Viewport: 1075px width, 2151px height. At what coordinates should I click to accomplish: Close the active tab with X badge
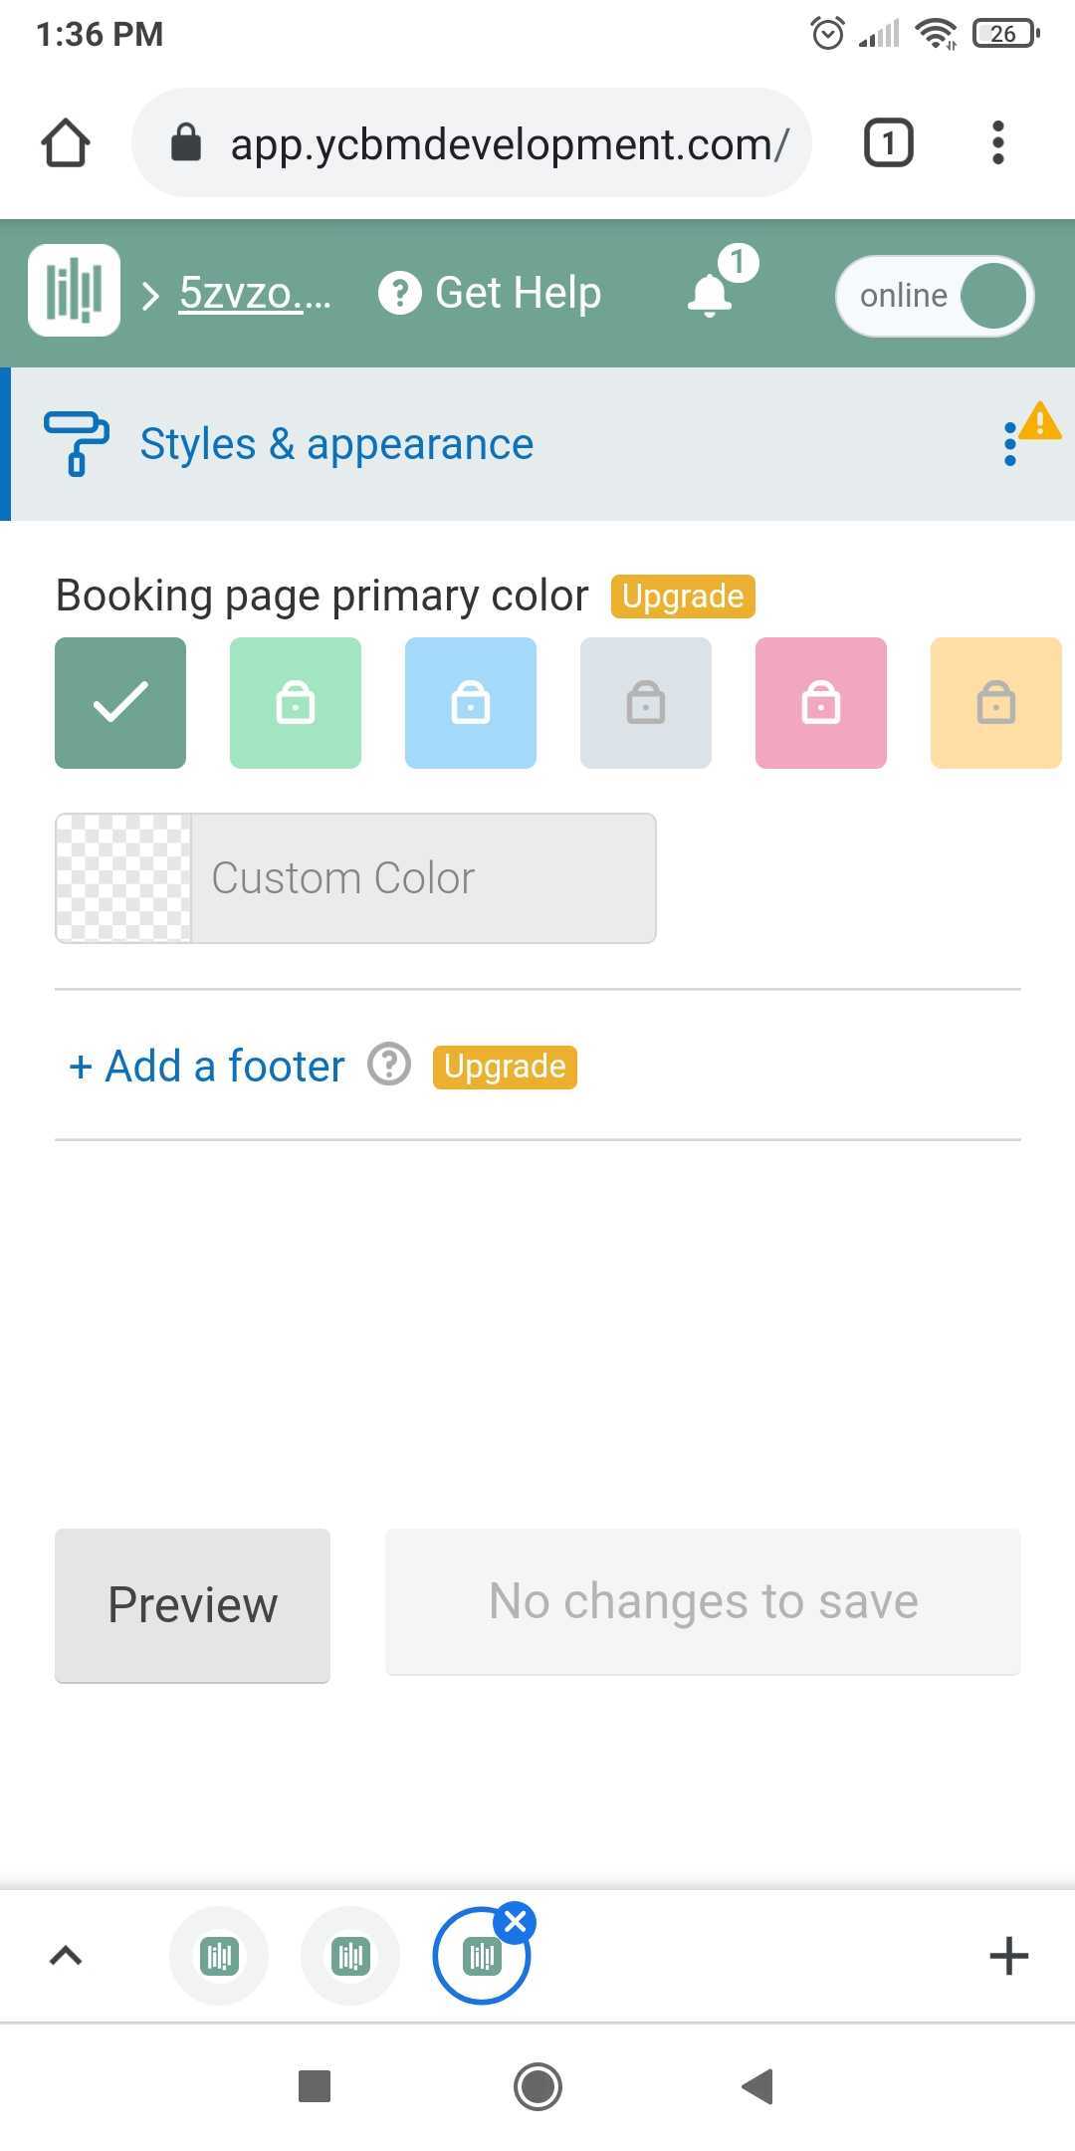point(516,1922)
